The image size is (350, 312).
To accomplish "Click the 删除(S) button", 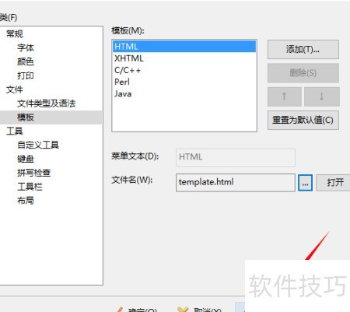I will click(x=303, y=73).
